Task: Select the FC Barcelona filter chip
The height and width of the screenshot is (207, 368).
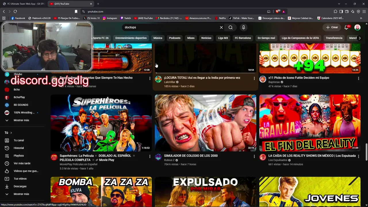Action: tap(243, 38)
